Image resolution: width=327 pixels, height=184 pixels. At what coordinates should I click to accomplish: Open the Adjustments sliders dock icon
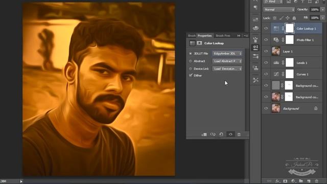[255, 56]
